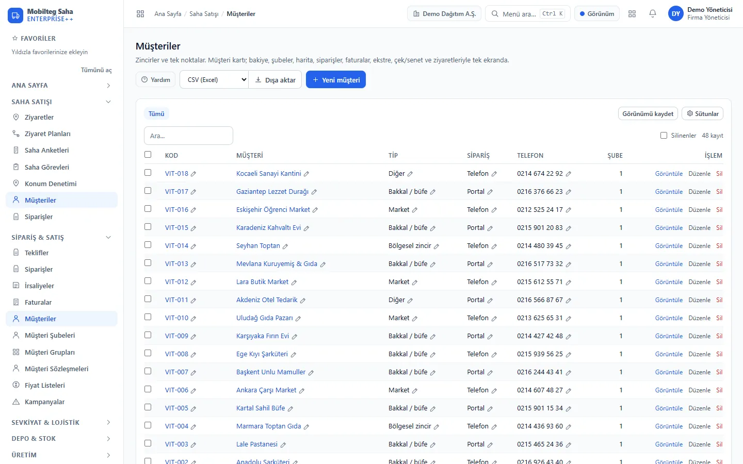743x464 pixels.
Task: Collapse the SİPARİŞ & SATIŞ sidebar section
Action: pos(61,238)
